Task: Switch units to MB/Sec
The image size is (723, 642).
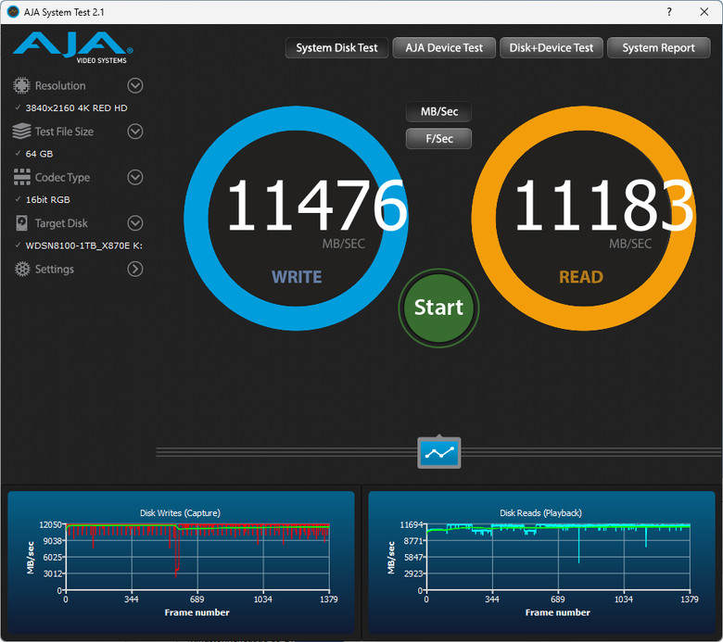Action: pyautogui.click(x=439, y=111)
